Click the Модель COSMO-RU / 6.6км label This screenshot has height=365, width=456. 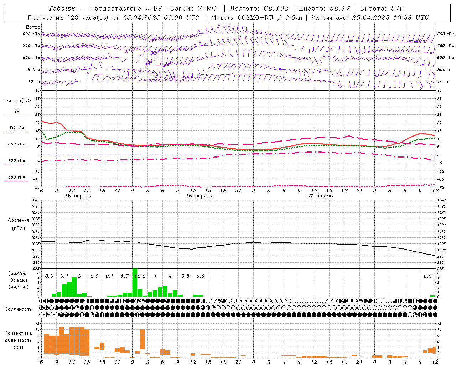click(x=257, y=17)
